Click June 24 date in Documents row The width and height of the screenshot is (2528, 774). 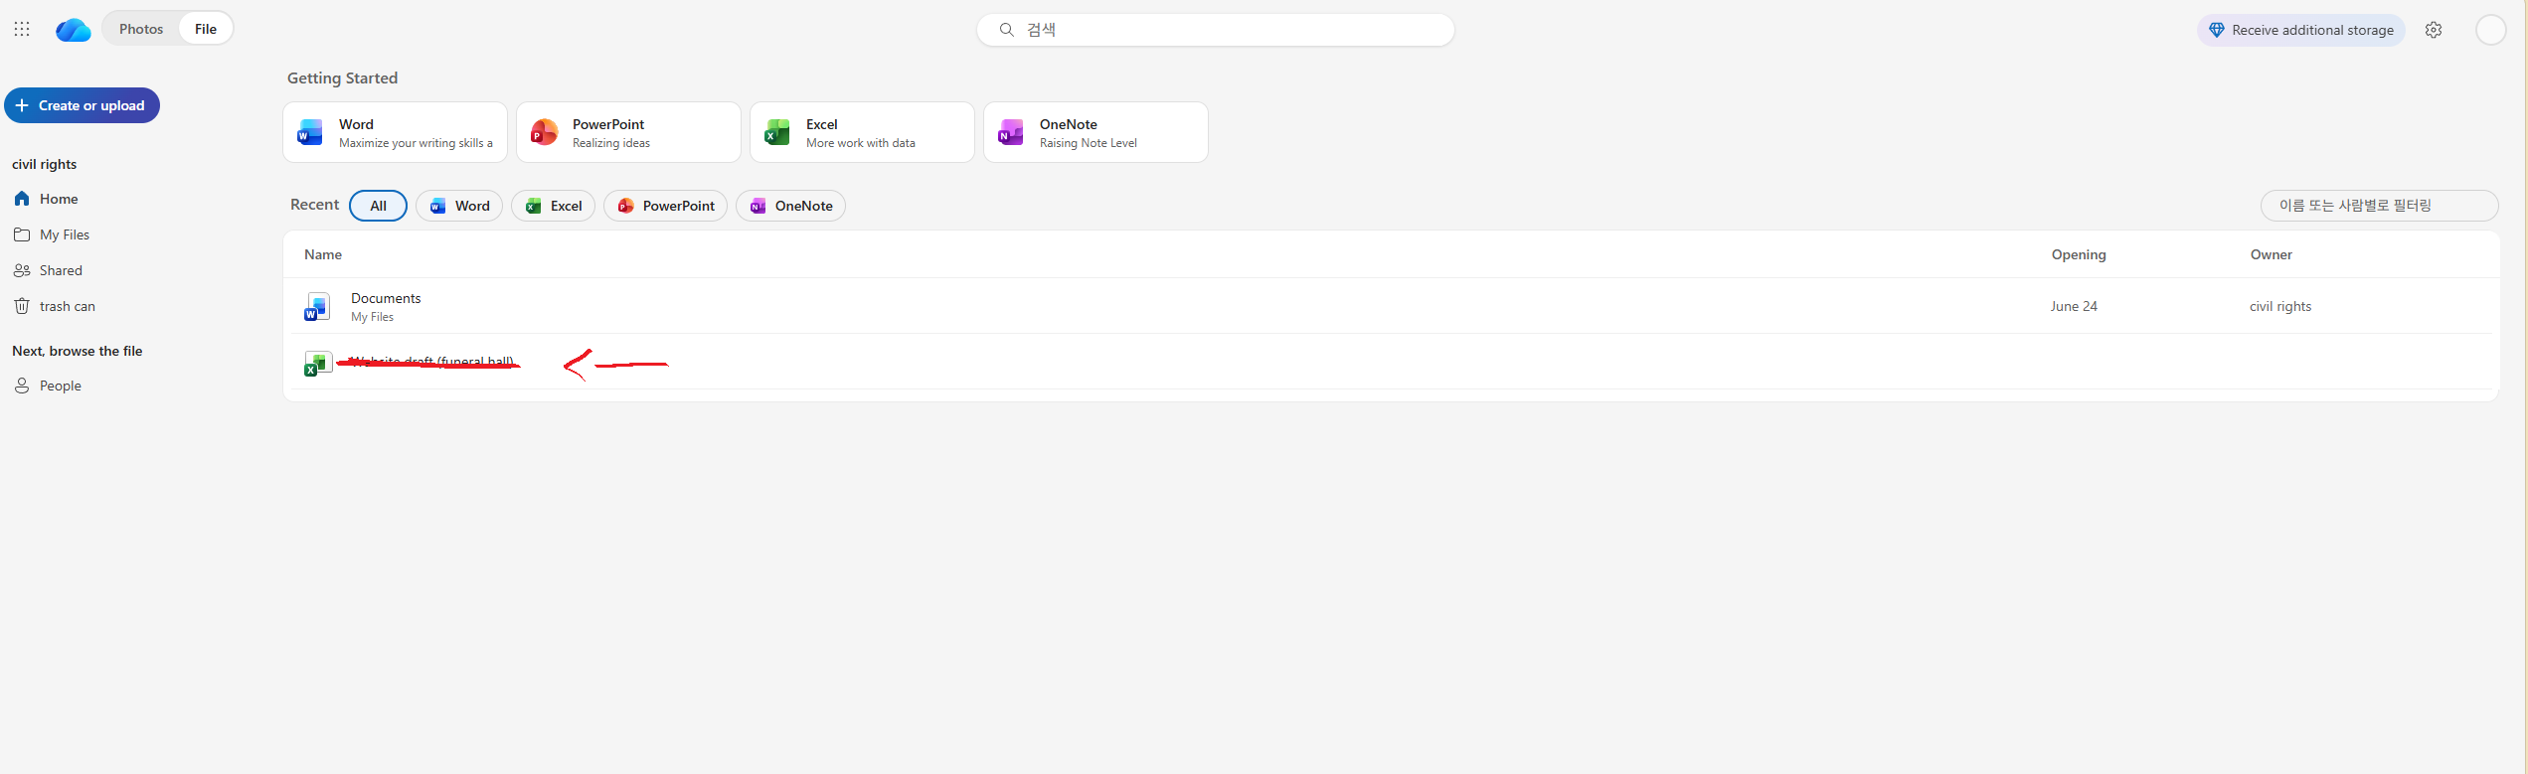pos(2074,306)
